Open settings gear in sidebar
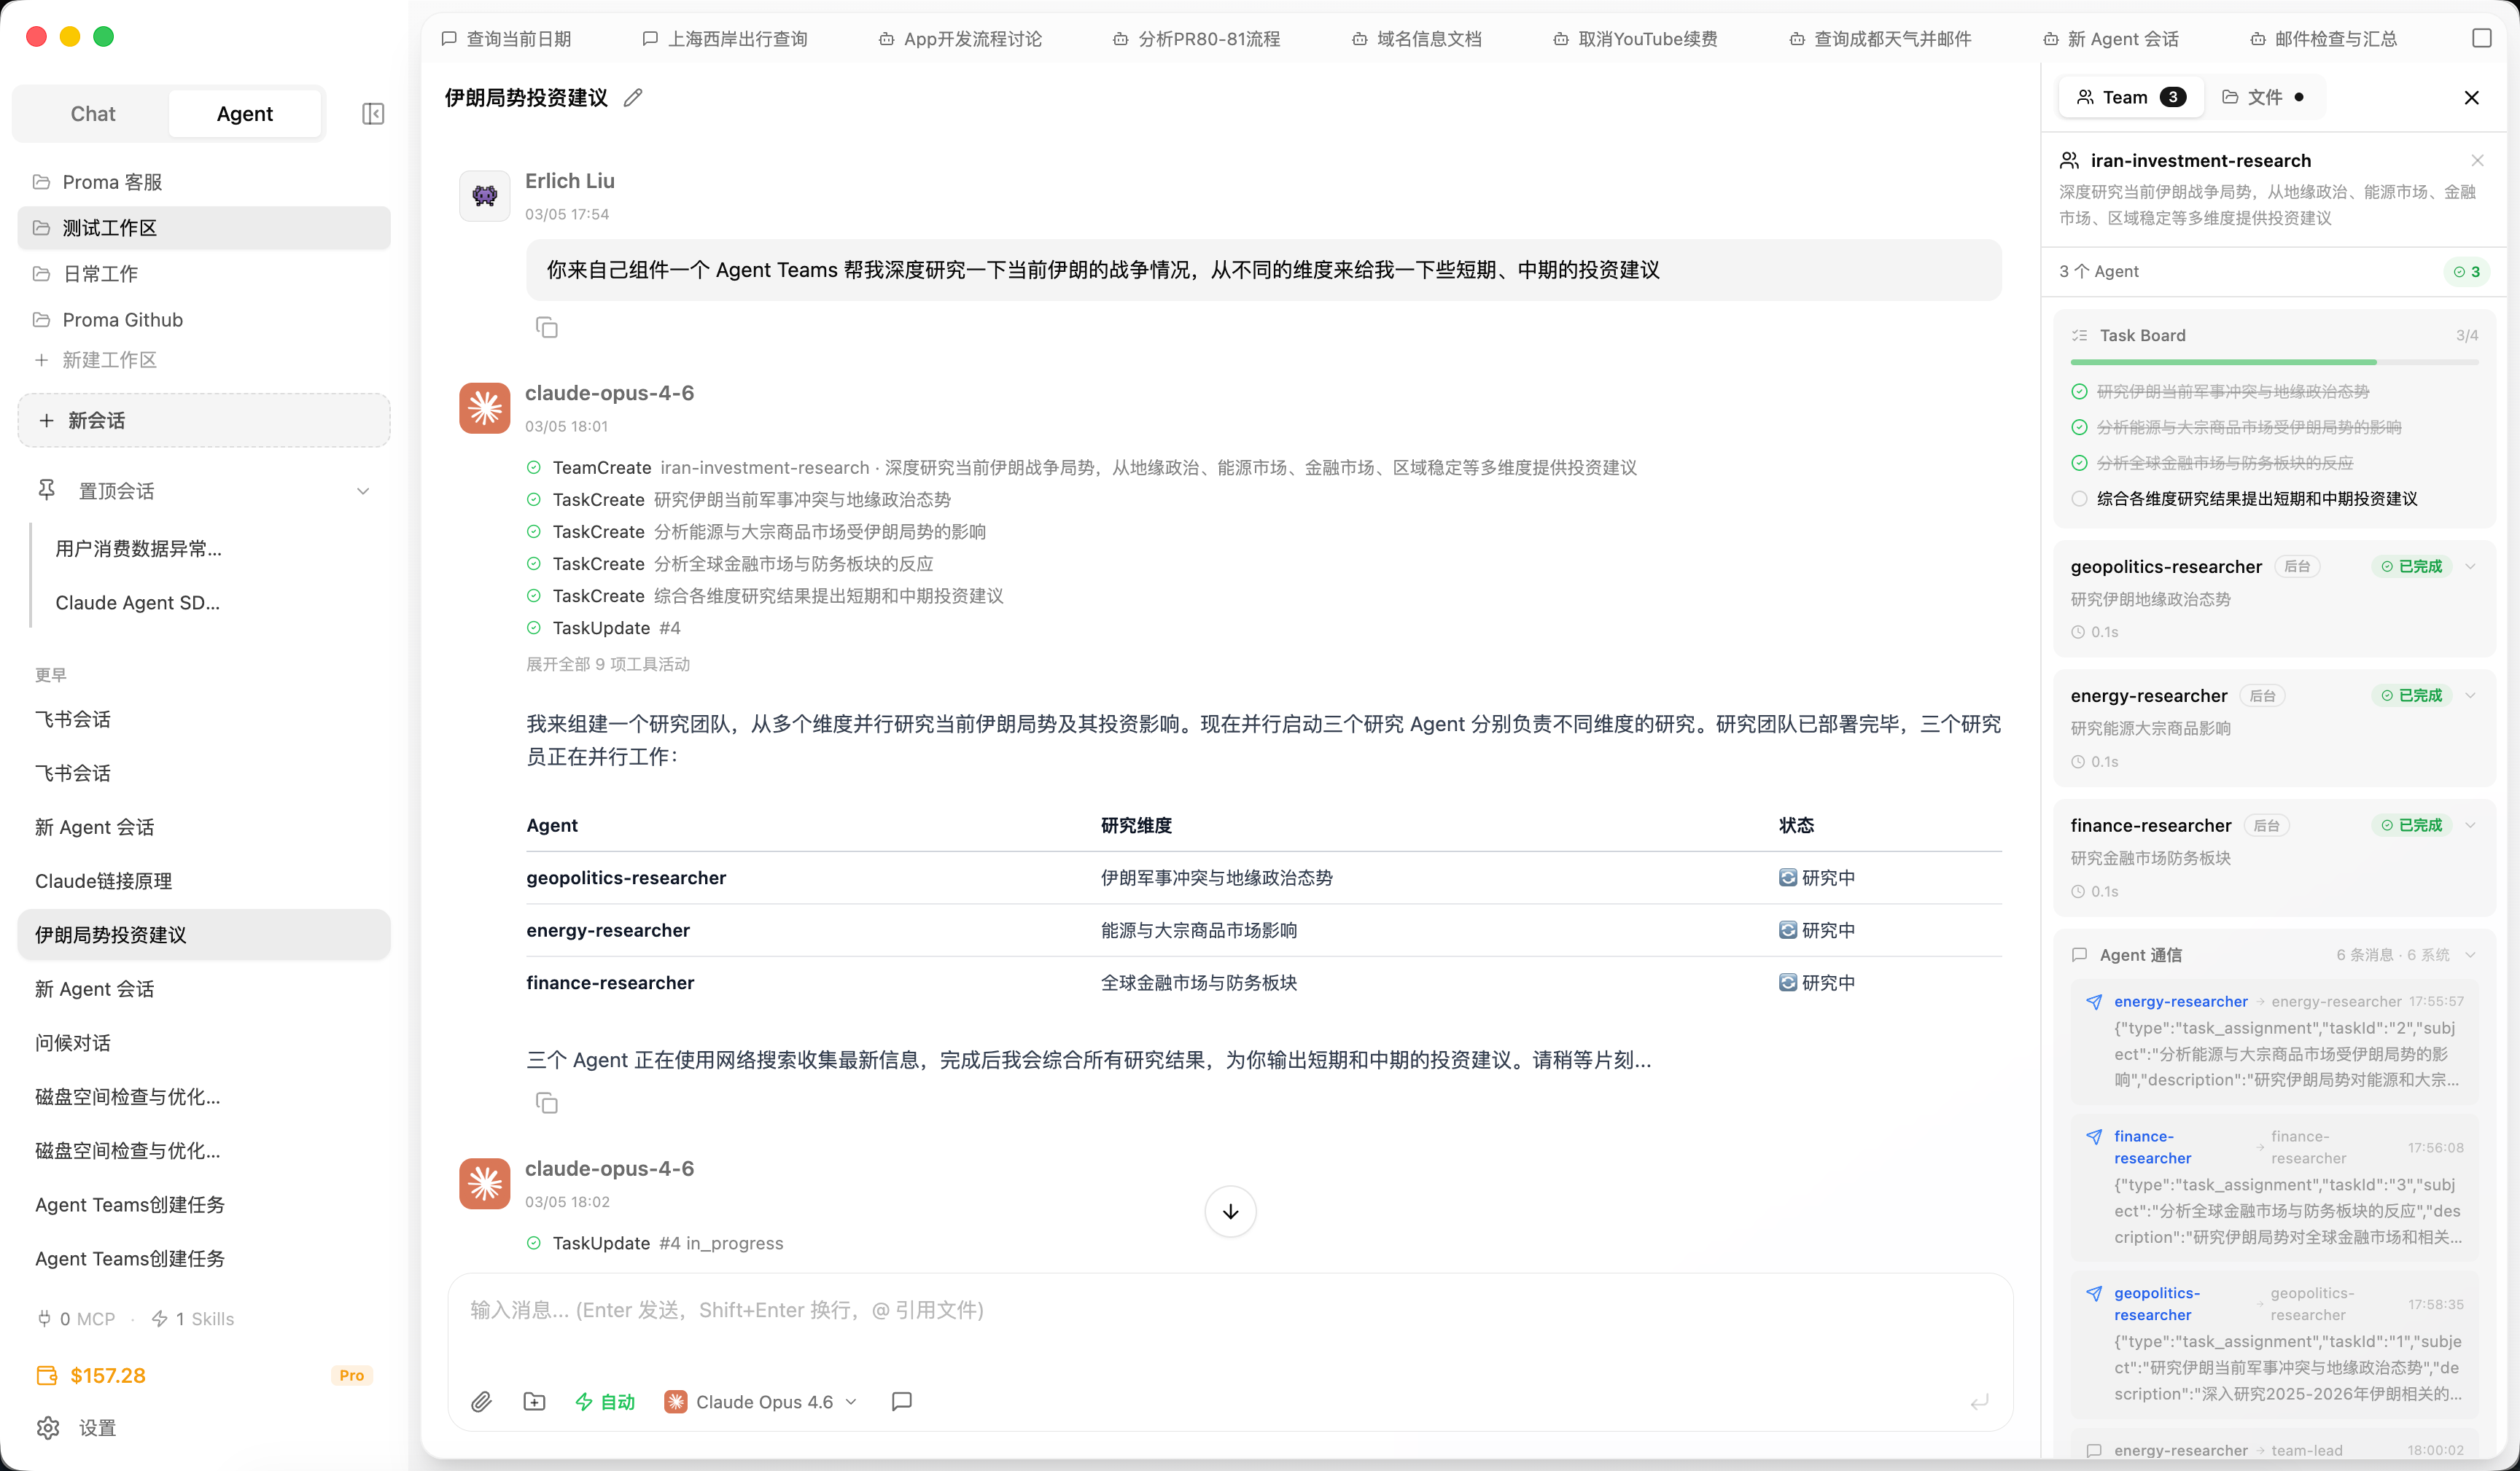This screenshot has height=1471, width=2520. click(x=48, y=1428)
